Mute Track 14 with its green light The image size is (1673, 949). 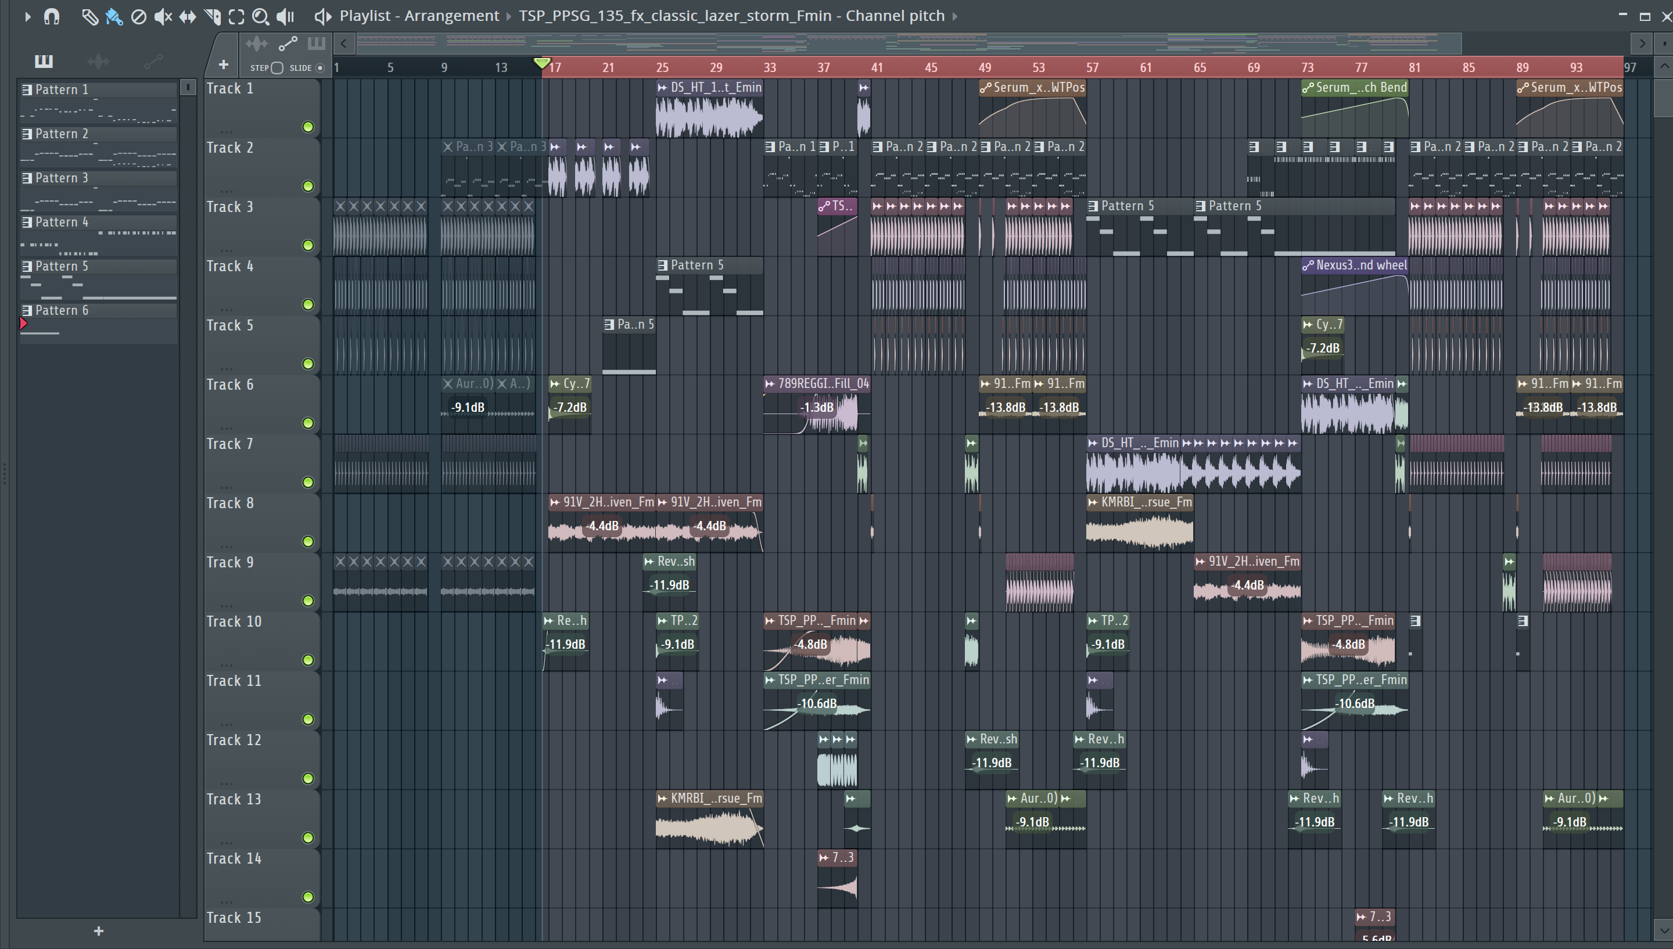[308, 897]
